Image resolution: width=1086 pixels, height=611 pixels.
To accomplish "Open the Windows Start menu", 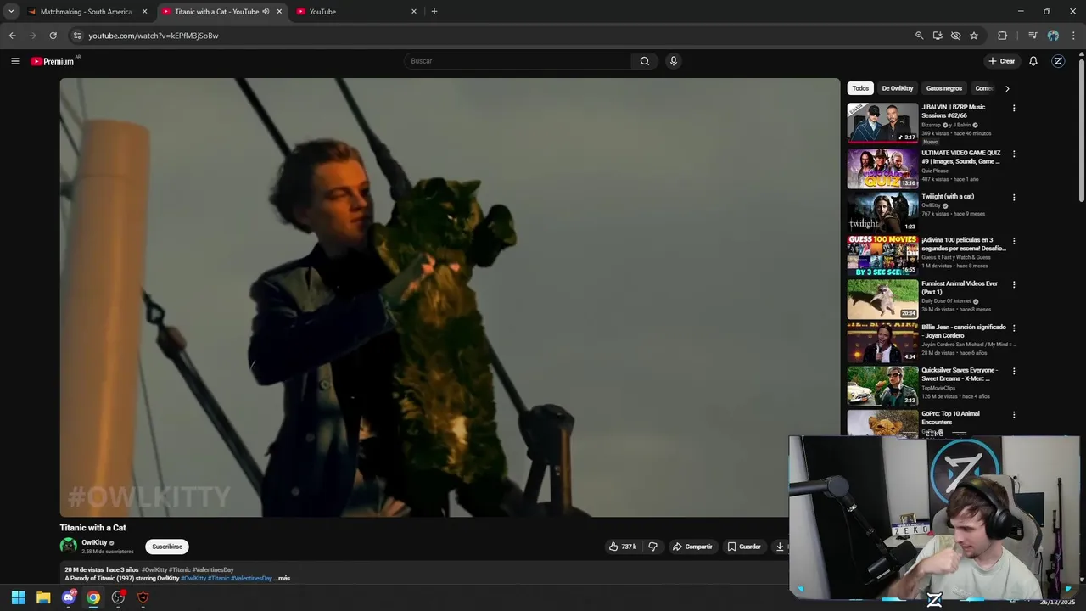I will pos(18,597).
